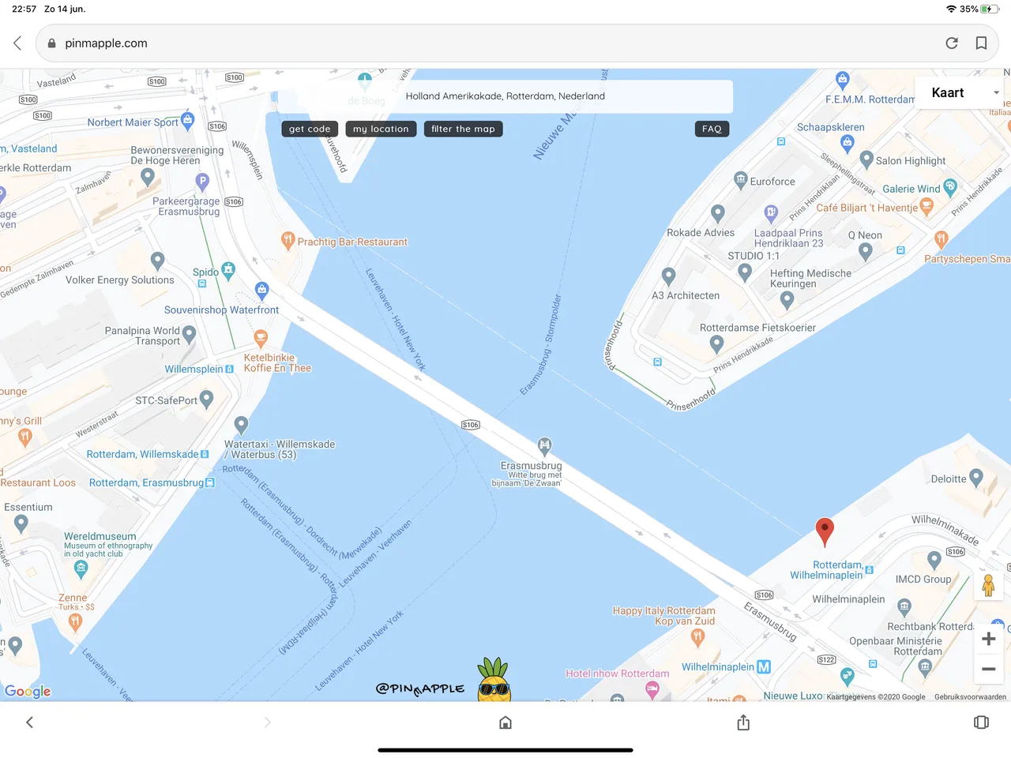Select the Souvenirshop Waterfront marker
The height and width of the screenshot is (758, 1011).
tap(262, 291)
